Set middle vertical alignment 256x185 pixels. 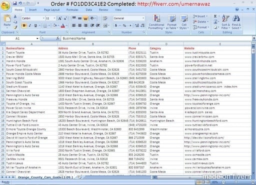[x=80, y=18]
